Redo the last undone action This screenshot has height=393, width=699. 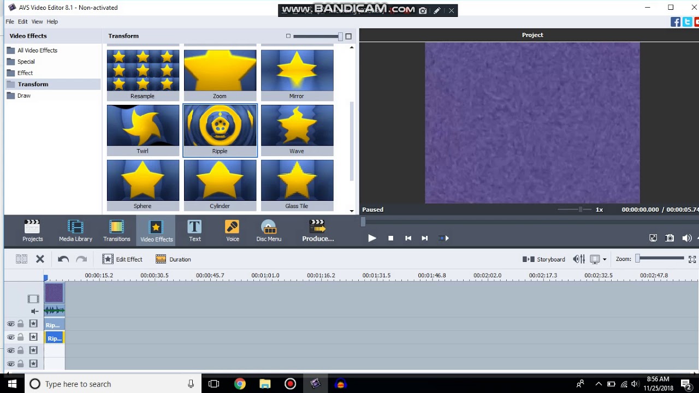pyautogui.click(x=81, y=259)
